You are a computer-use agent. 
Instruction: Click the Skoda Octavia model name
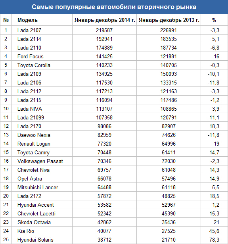(x=34, y=222)
